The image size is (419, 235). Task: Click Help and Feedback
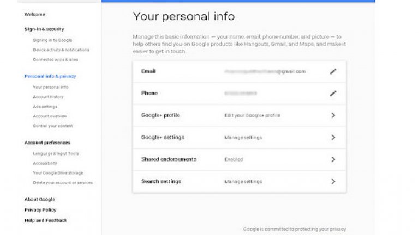(x=46, y=220)
